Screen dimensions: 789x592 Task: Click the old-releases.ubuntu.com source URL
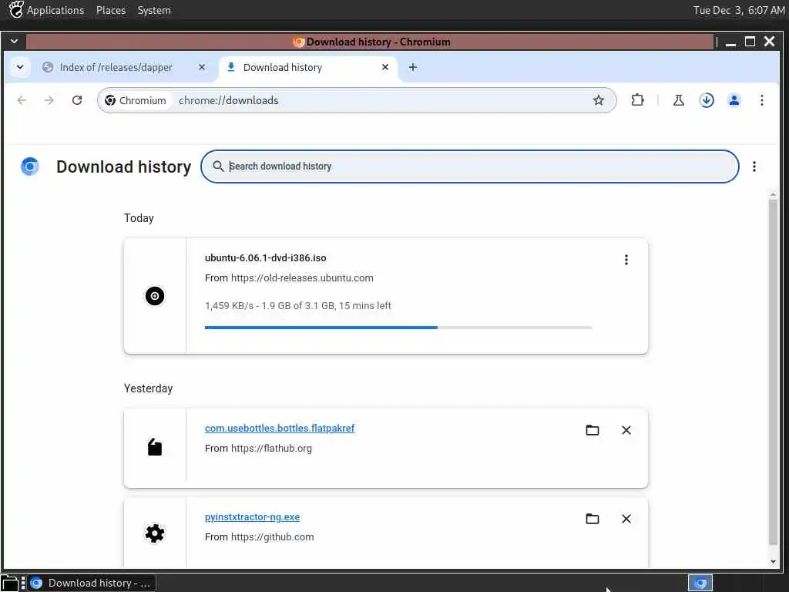click(302, 277)
